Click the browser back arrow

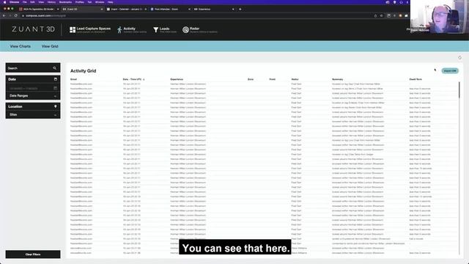click(4, 15)
